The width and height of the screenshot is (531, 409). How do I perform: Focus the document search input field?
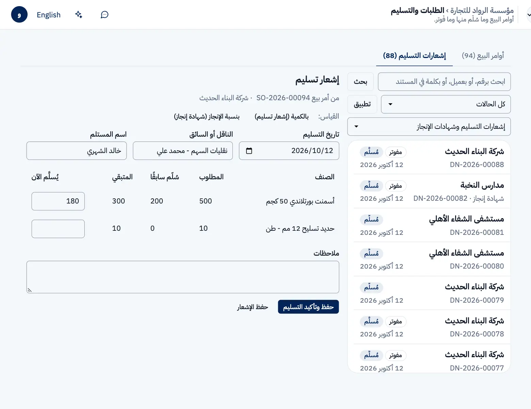click(x=444, y=81)
